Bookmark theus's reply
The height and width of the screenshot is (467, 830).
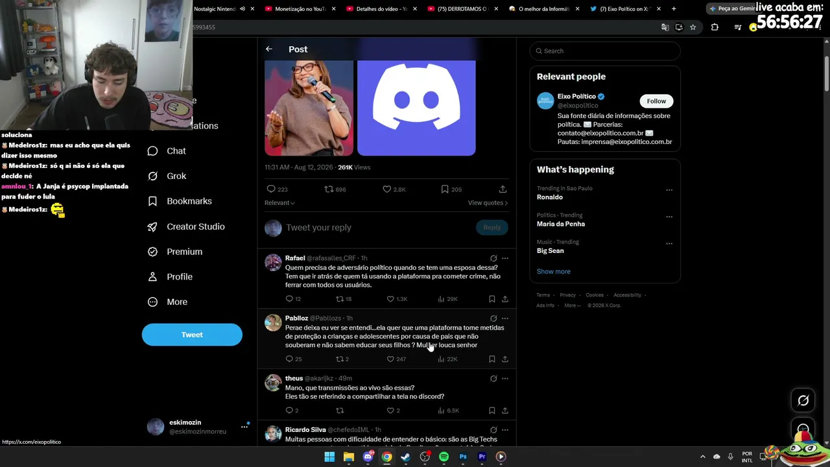click(x=492, y=411)
